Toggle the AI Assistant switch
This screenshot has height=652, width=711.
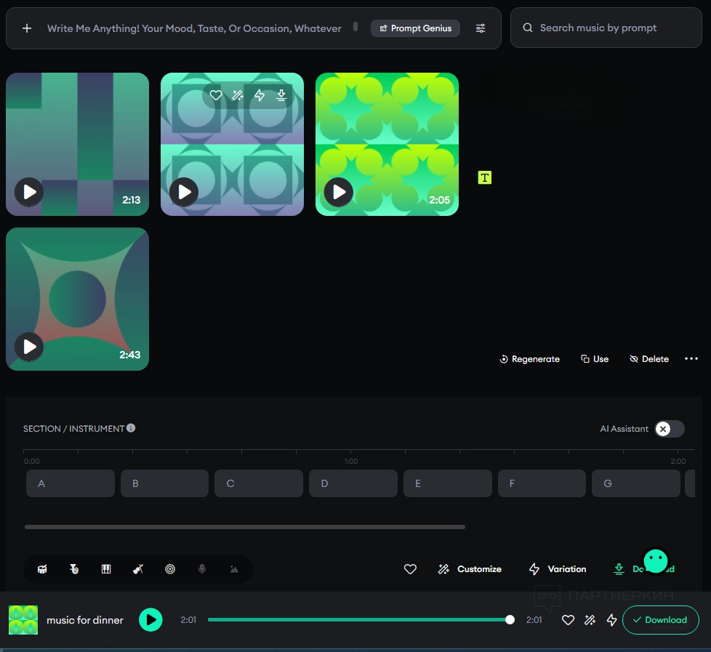(669, 429)
